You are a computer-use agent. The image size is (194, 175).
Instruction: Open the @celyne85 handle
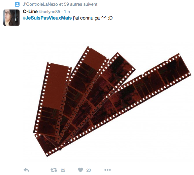coord(50,12)
